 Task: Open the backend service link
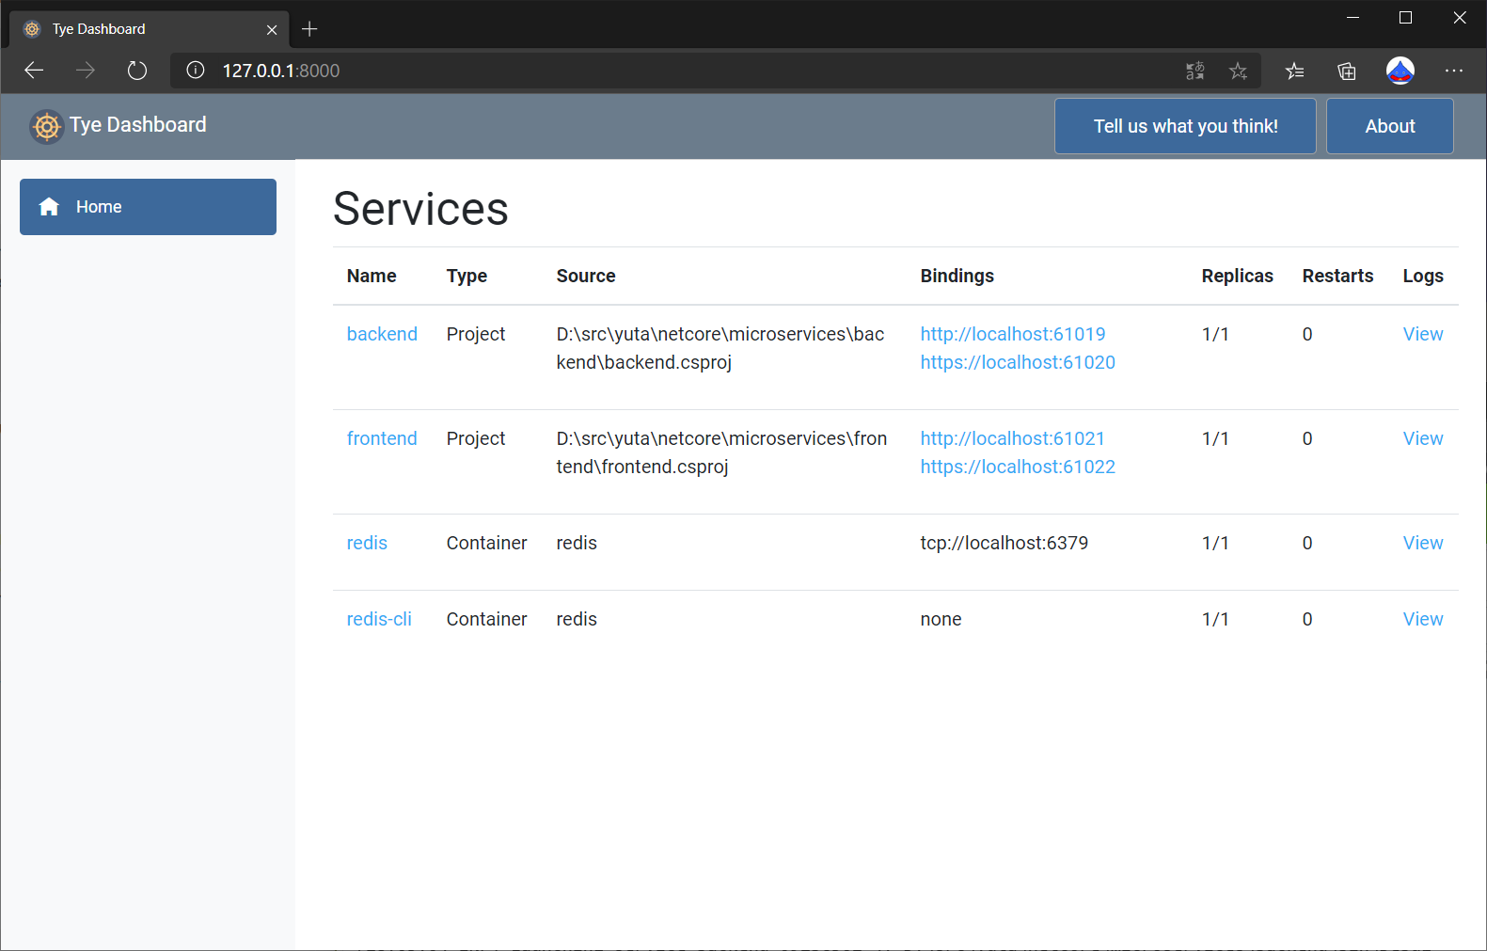click(x=382, y=334)
